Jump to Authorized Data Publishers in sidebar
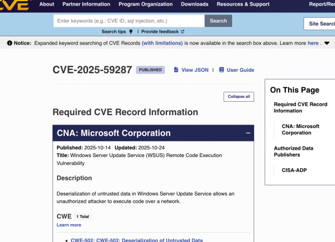 pyautogui.click(x=294, y=151)
